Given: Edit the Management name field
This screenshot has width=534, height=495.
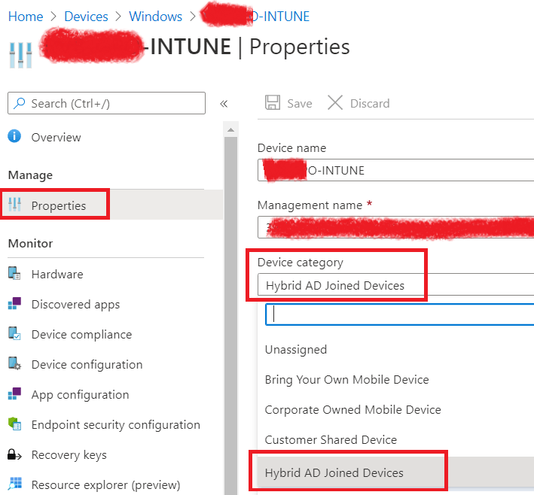Looking at the screenshot, I should pyautogui.click(x=395, y=227).
